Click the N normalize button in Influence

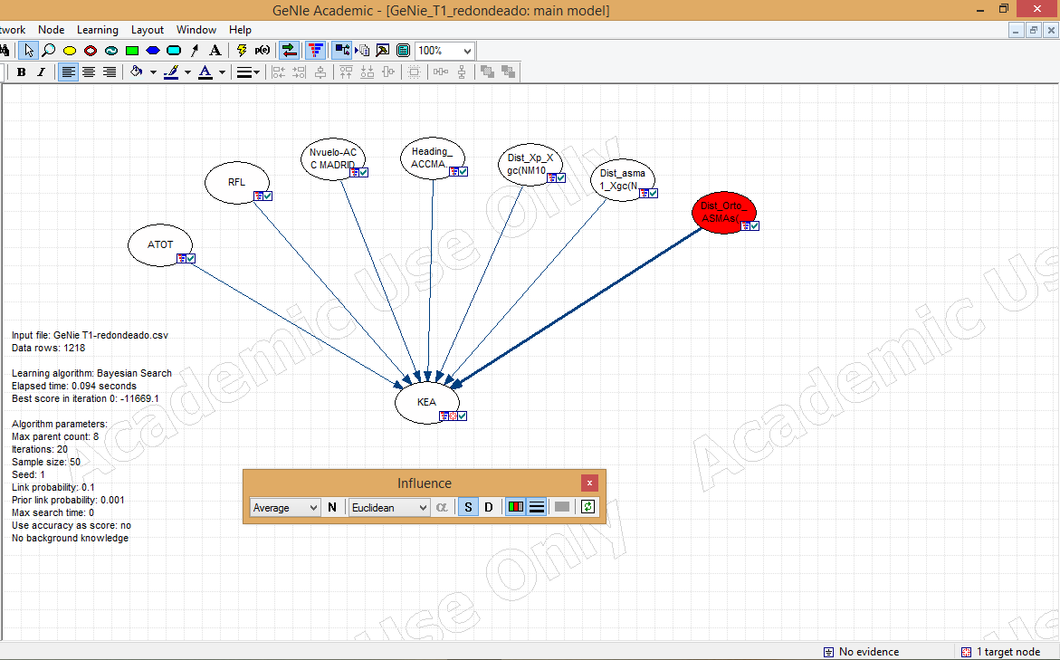[332, 507]
